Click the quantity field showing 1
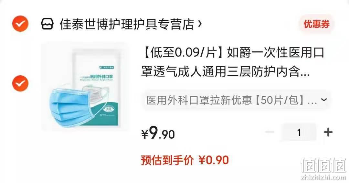Image resolution: width=349 pixels, height=183 pixels. click(x=299, y=132)
